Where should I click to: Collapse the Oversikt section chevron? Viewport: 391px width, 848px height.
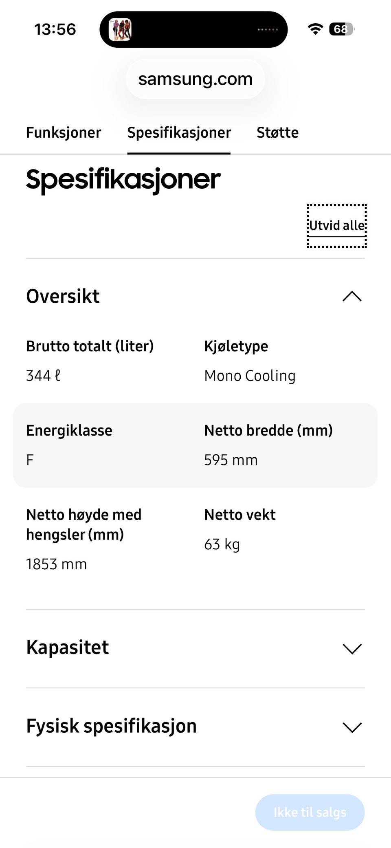[352, 296]
